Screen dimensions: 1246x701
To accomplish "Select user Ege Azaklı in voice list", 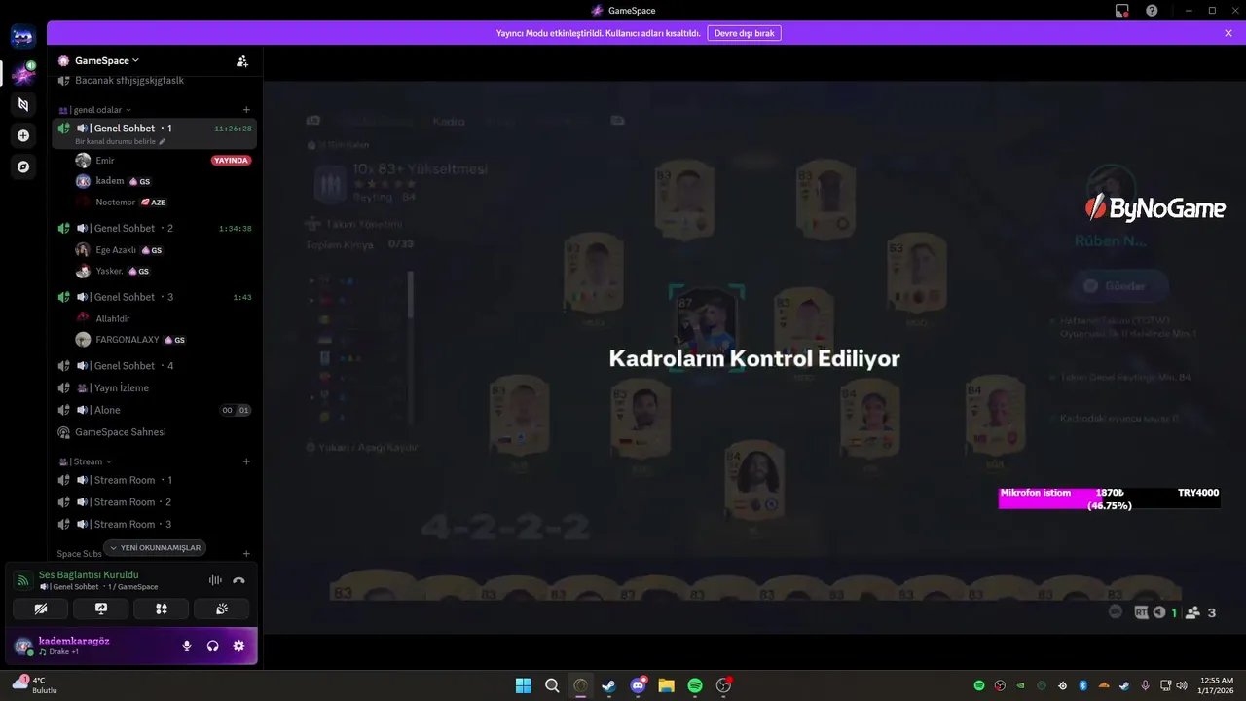I will tap(116, 250).
